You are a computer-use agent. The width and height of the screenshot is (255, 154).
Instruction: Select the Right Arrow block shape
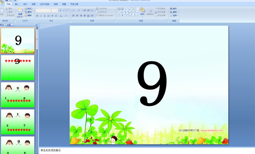[x=132, y=12]
